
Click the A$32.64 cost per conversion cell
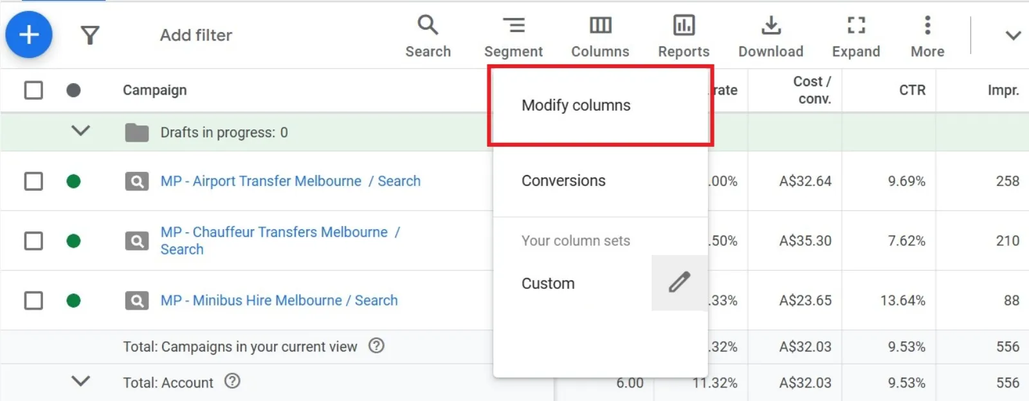point(805,182)
